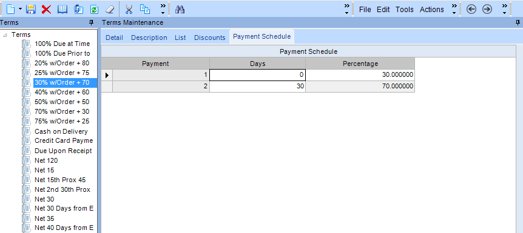Open the New icon's dropdown arrow
523x233 pixels.
20,9
